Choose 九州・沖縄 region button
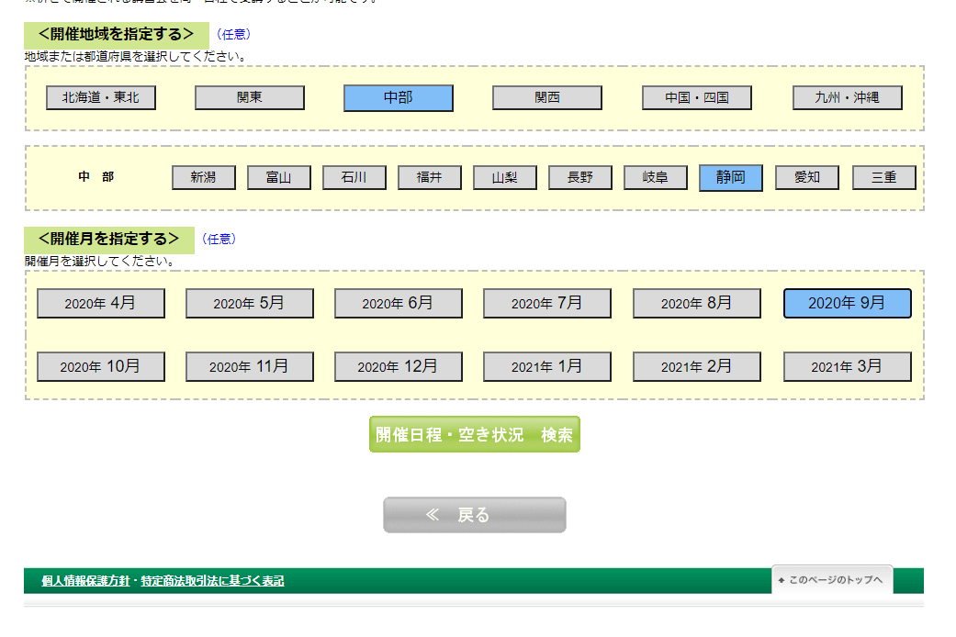This screenshot has width=956, height=637. tap(847, 97)
